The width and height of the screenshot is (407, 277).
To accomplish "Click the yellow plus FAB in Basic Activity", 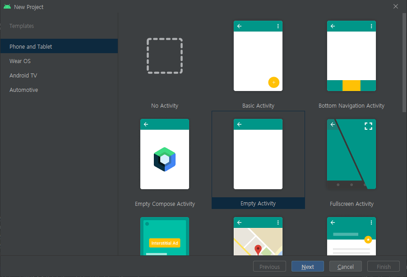I will [x=273, y=82].
